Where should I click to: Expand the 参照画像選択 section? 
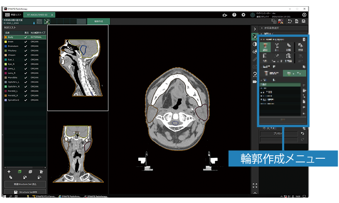[x=283, y=28]
